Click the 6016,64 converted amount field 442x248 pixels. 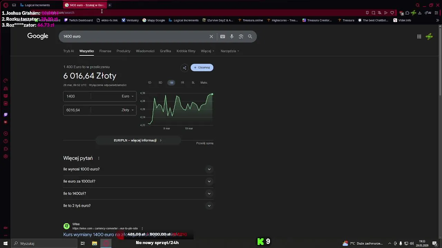click(x=77, y=110)
